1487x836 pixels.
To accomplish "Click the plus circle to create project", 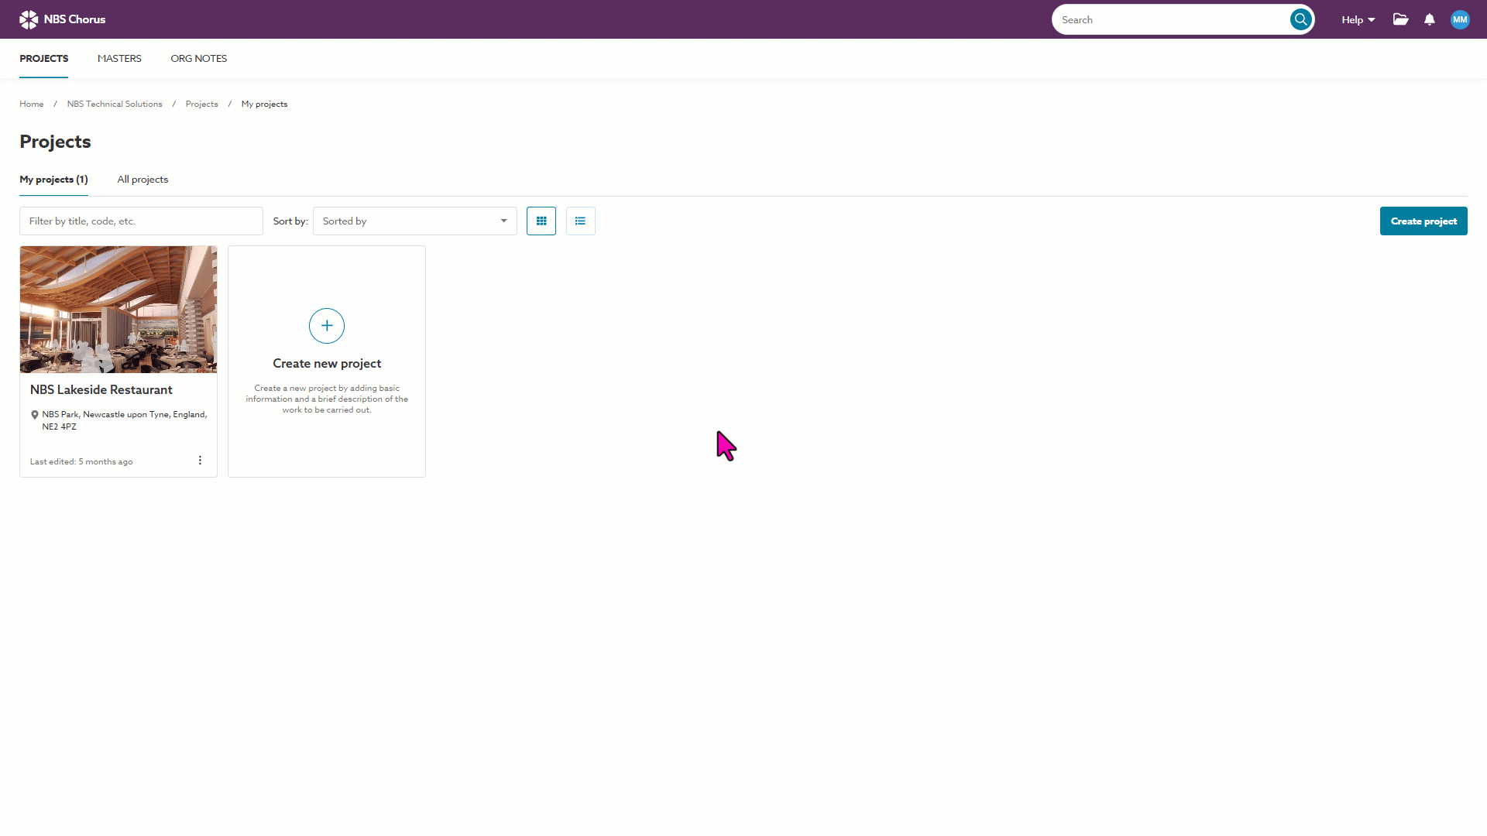I will tap(327, 326).
